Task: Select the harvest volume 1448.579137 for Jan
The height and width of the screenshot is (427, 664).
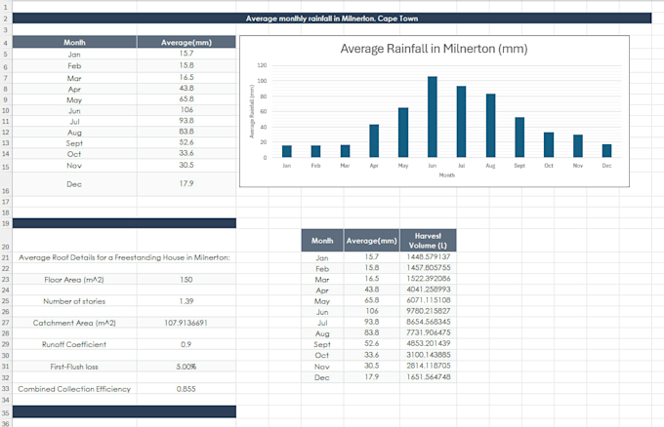Action: 428,257
